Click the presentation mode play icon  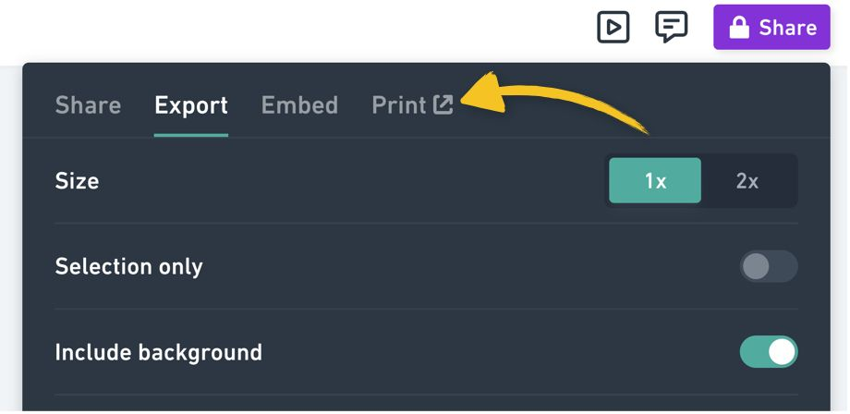[x=613, y=27]
